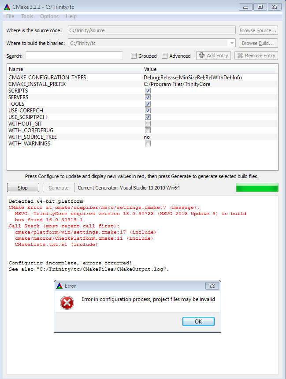
Task: Open the File menu
Action: click(x=10, y=16)
